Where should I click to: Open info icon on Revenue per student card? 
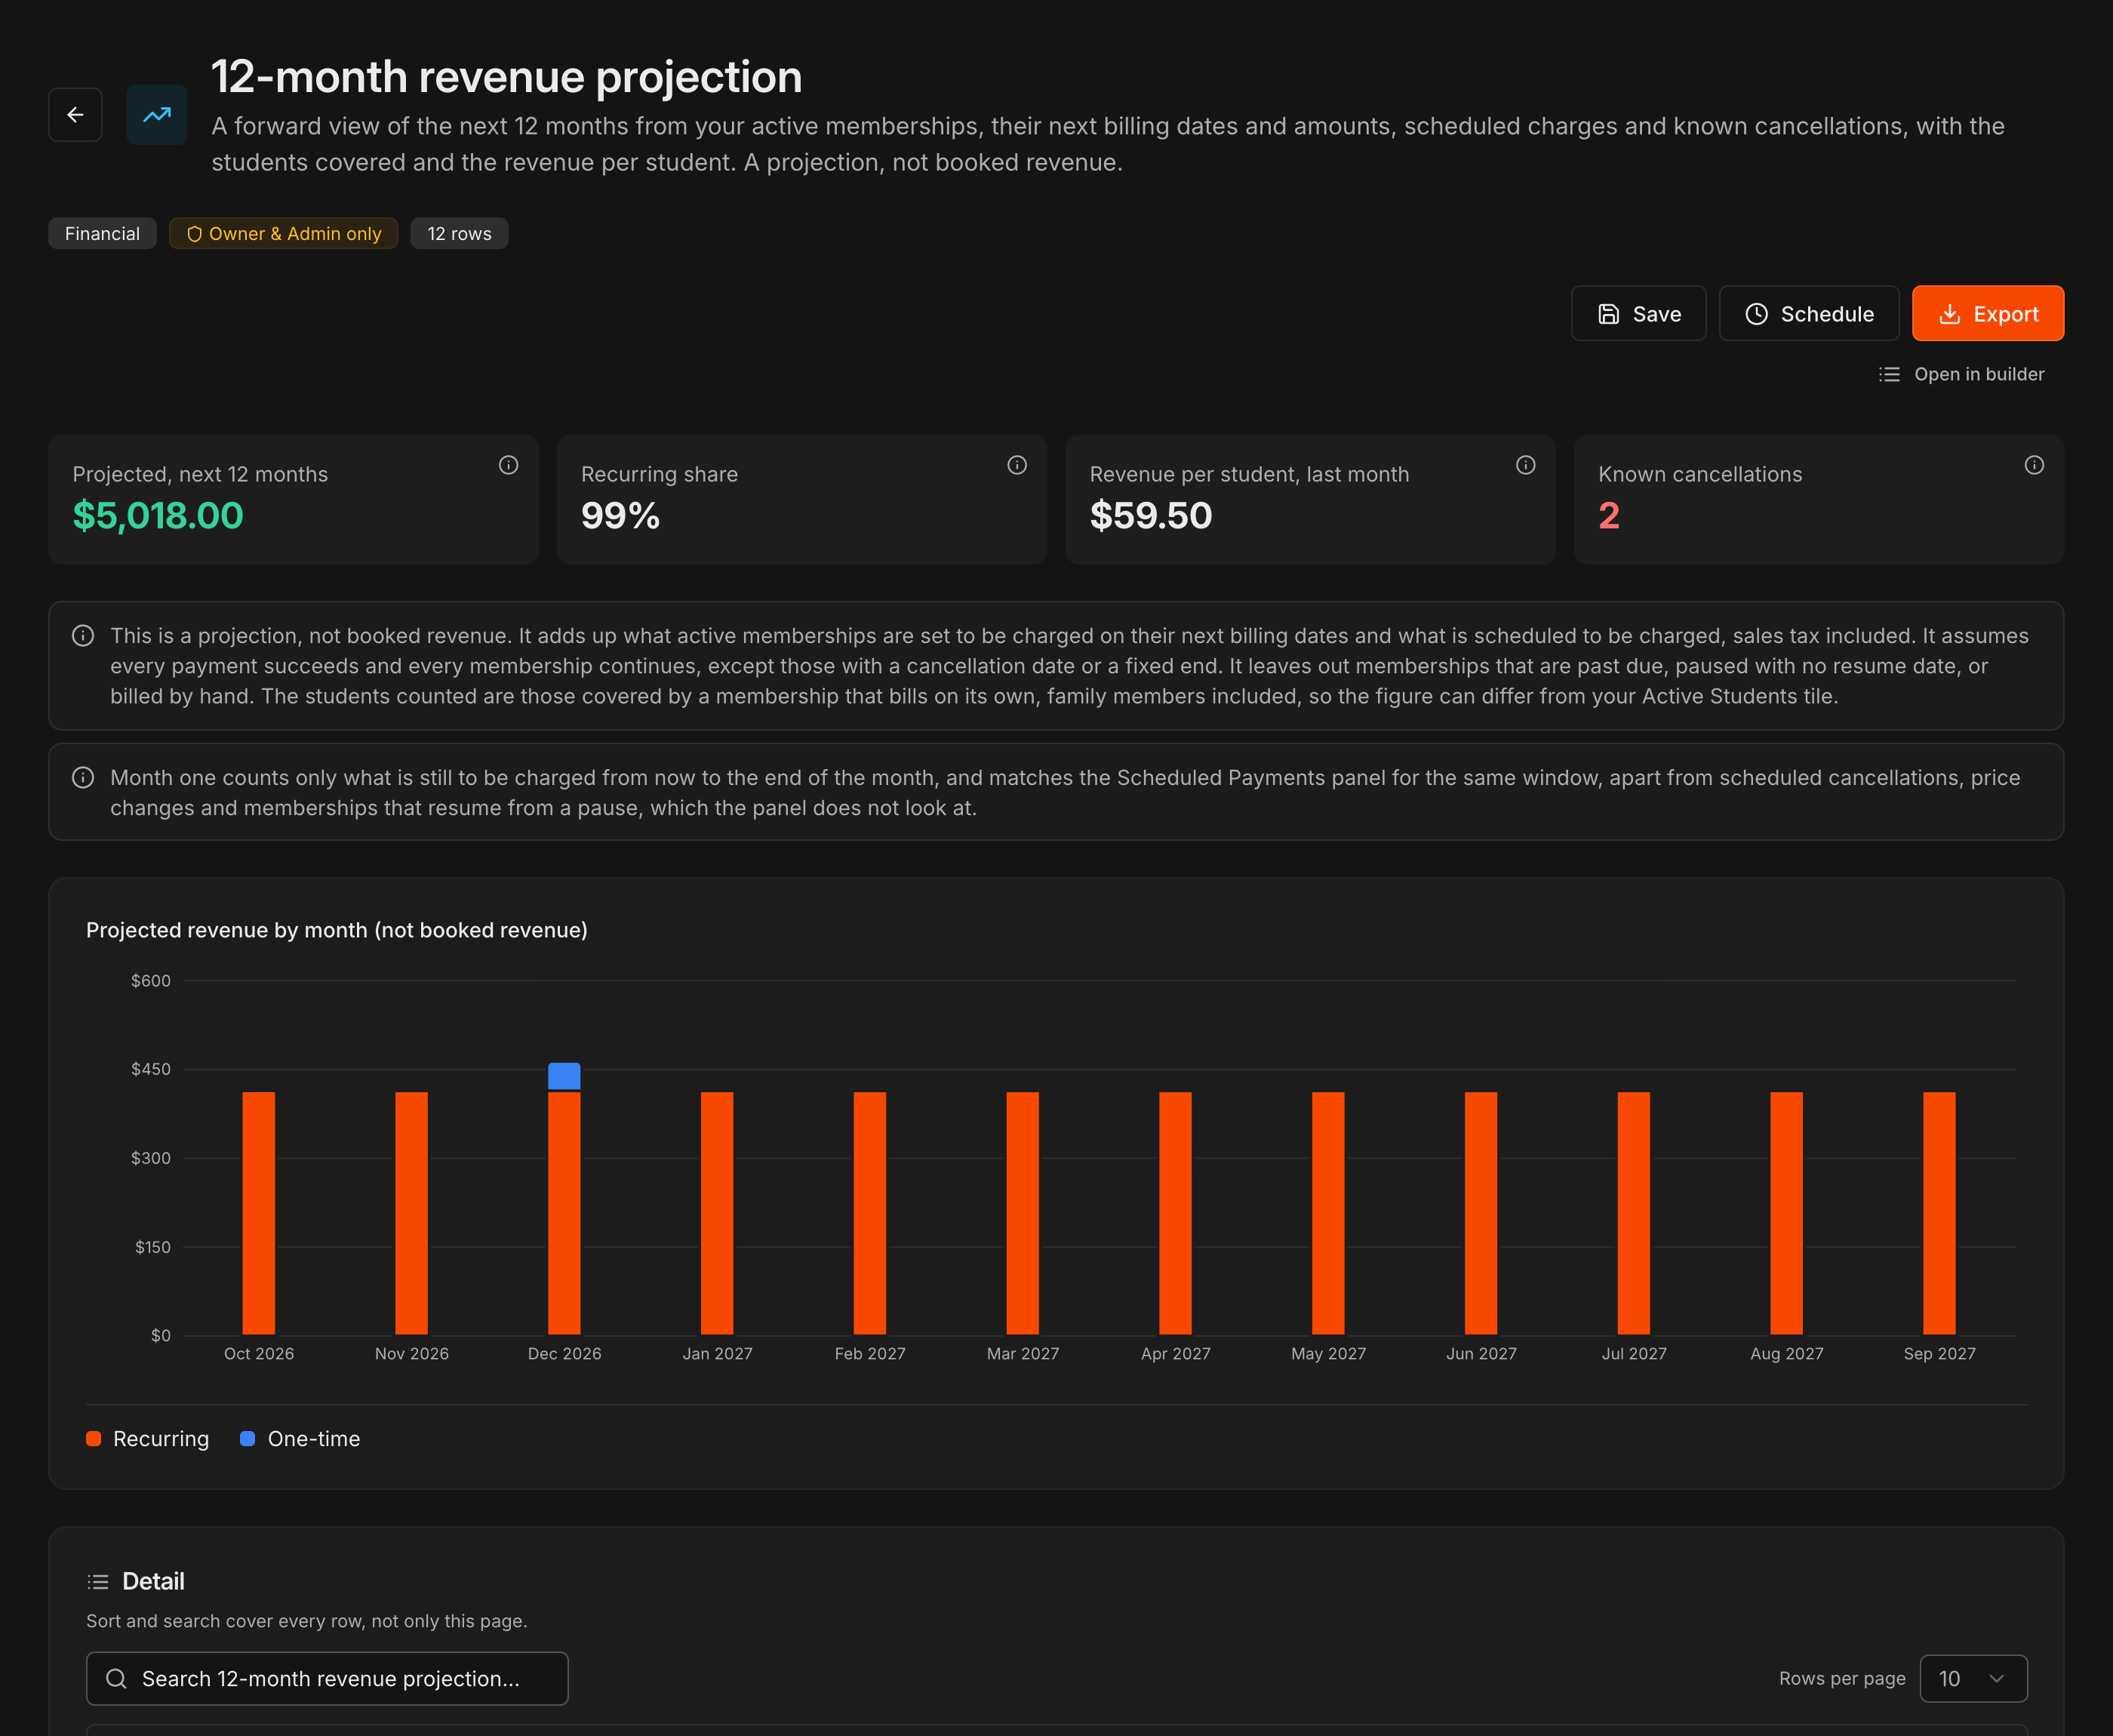pos(1525,465)
